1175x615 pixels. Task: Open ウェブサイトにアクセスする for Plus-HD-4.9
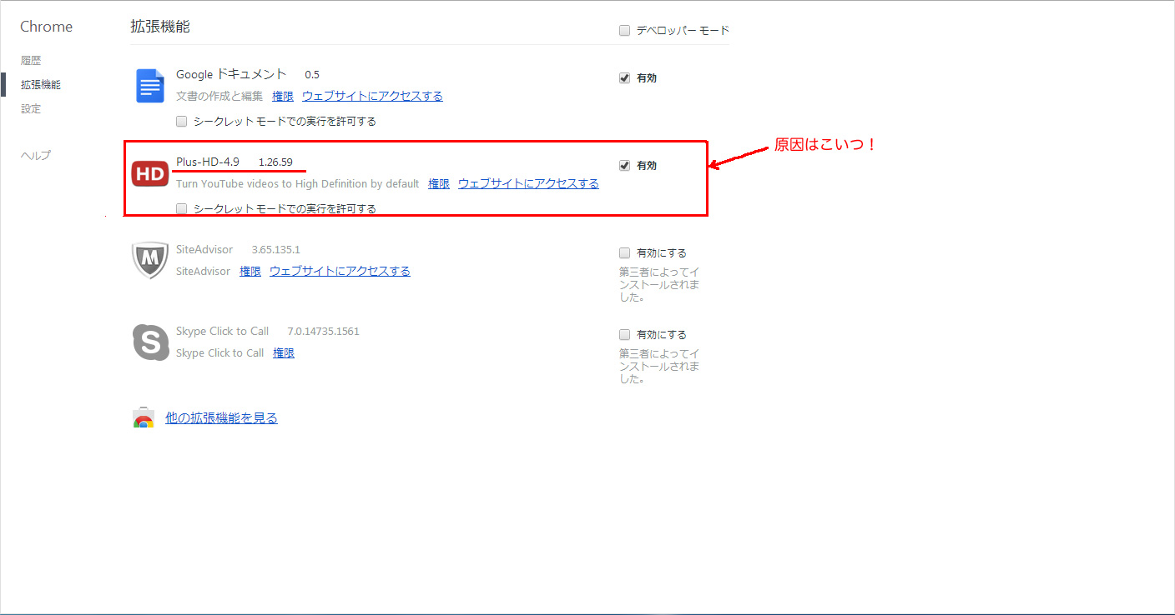click(528, 184)
